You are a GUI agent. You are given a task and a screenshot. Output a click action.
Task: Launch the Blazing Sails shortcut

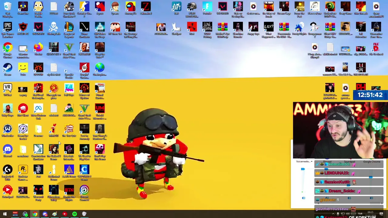click(54, 29)
